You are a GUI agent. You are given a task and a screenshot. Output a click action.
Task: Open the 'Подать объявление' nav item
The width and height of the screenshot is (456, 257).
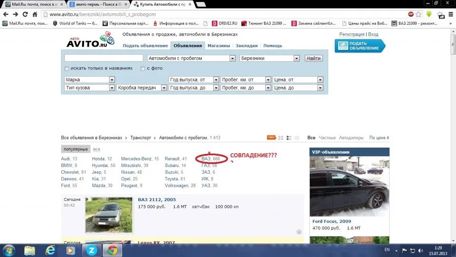(145, 46)
